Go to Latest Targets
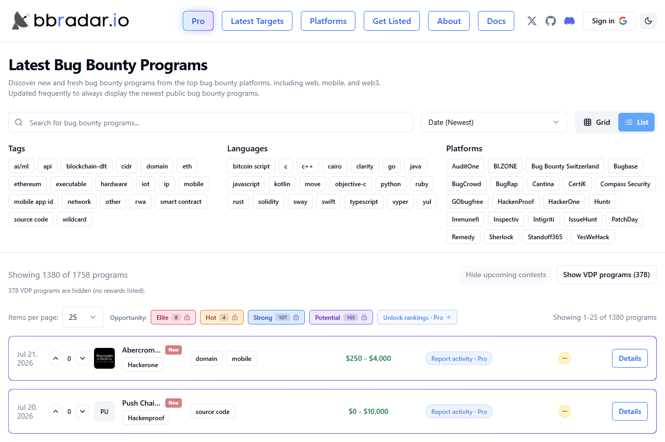Viewport: 665px width, 442px height. pos(257,21)
